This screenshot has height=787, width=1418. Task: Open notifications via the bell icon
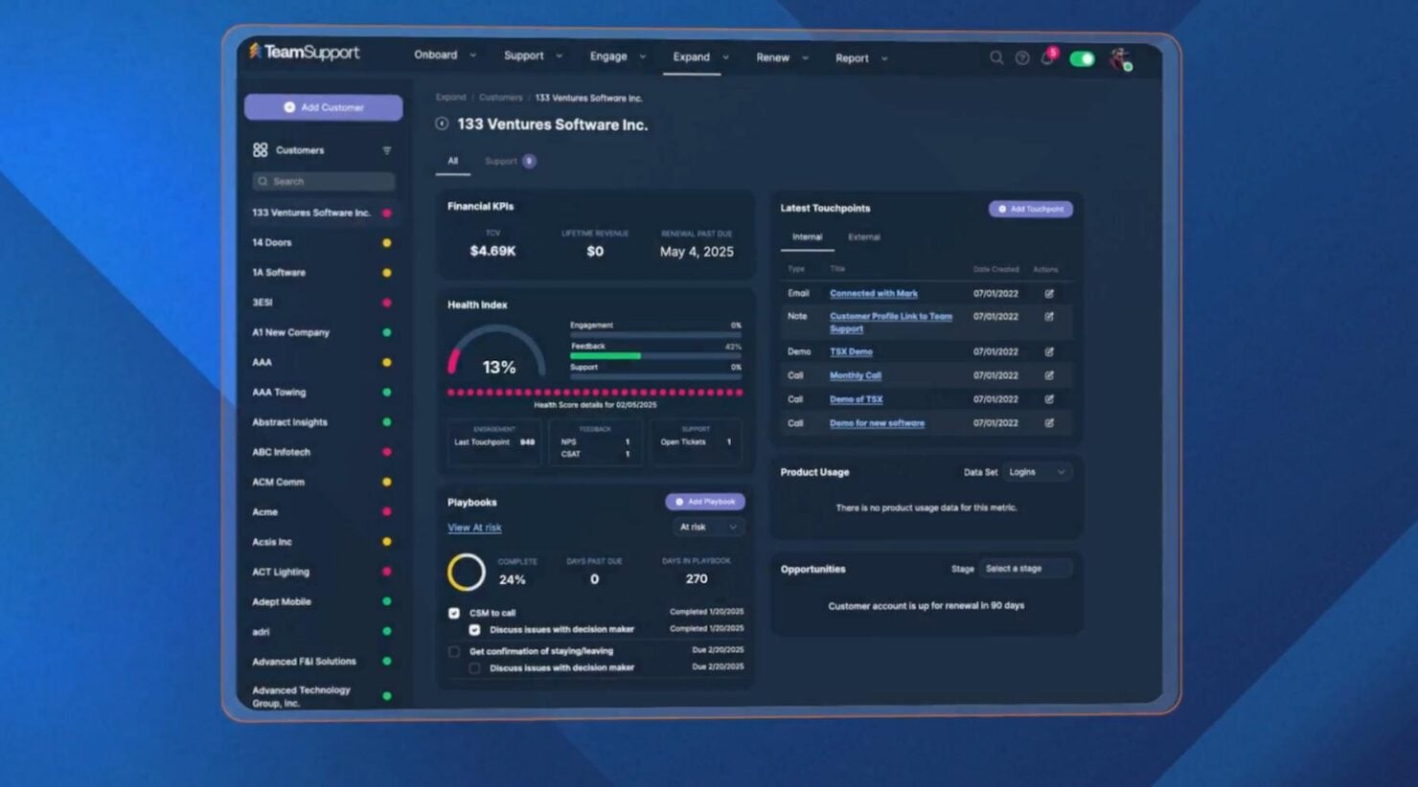click(1048, 58)
